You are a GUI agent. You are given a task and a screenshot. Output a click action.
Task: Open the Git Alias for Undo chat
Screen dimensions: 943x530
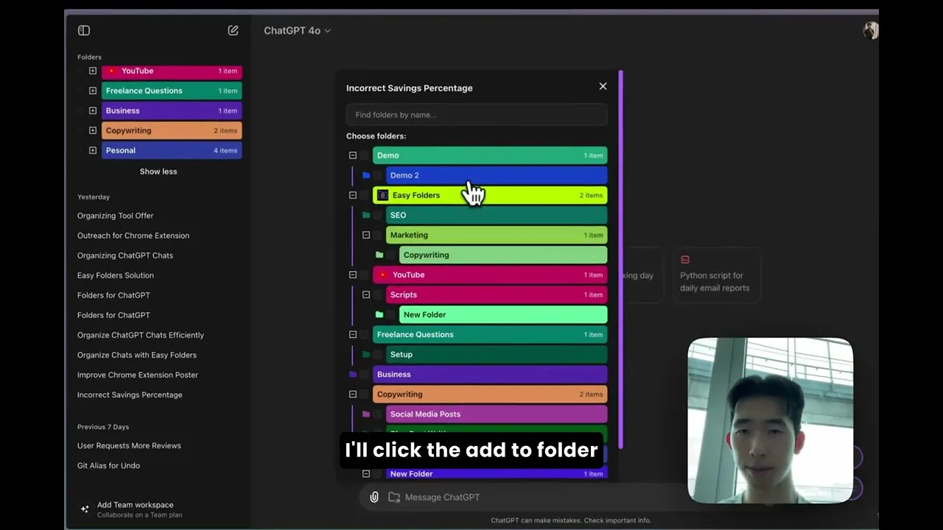coord(108,465)
